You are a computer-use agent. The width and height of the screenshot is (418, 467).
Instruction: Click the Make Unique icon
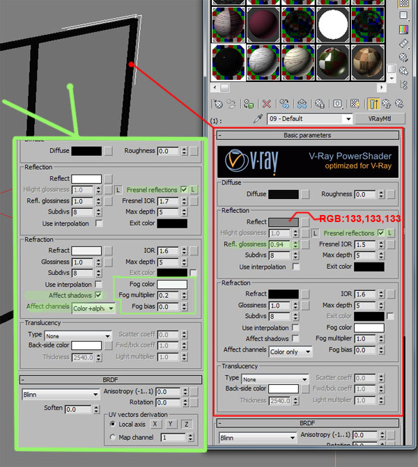point(302,104)
